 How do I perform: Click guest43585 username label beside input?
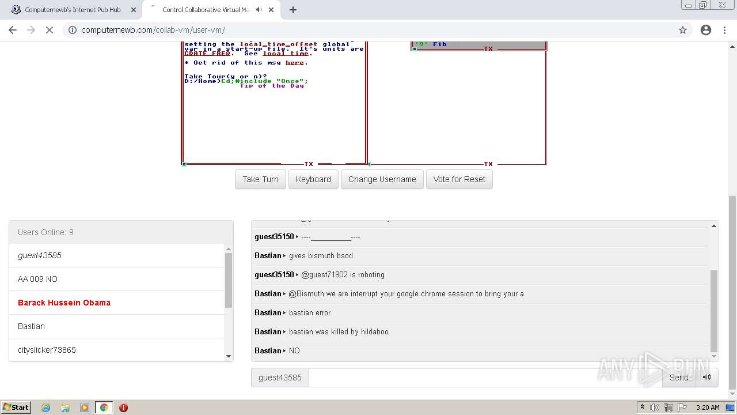280,378
